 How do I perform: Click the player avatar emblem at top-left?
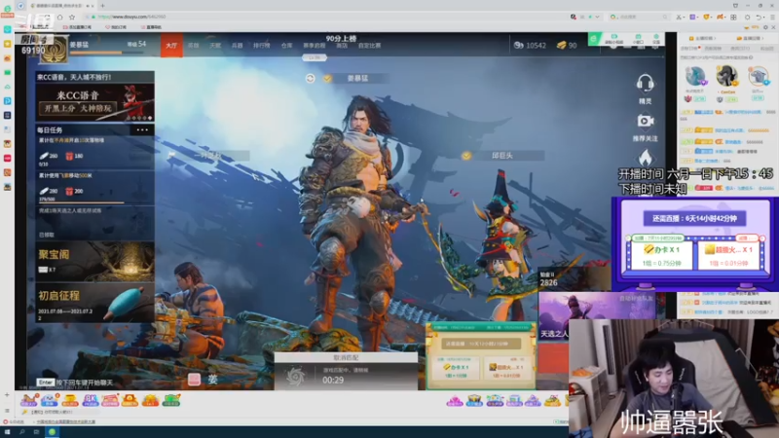[x=54, y=51]
